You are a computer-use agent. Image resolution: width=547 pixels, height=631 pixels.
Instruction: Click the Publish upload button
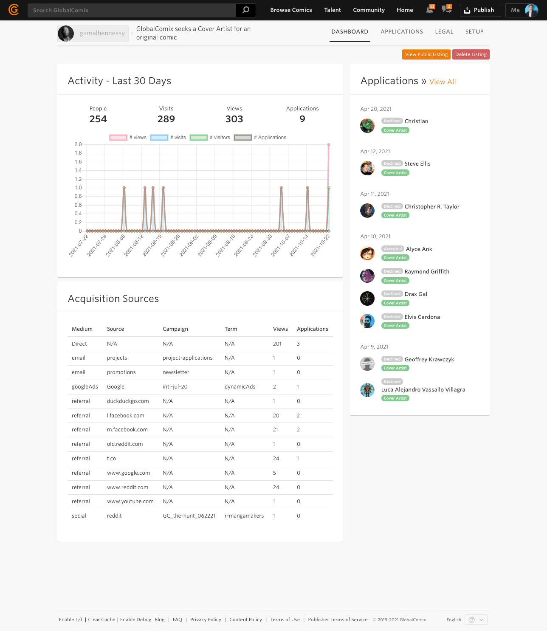tap(480, 10)
